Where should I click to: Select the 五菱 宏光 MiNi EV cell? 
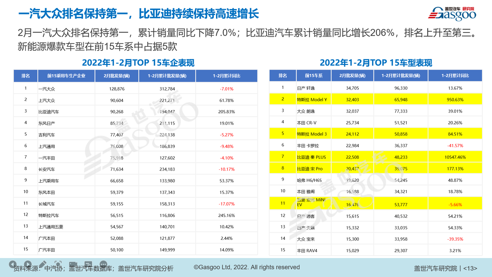313,203
